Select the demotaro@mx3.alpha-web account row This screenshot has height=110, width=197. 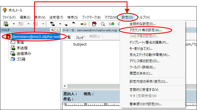[x=36, y=37]
